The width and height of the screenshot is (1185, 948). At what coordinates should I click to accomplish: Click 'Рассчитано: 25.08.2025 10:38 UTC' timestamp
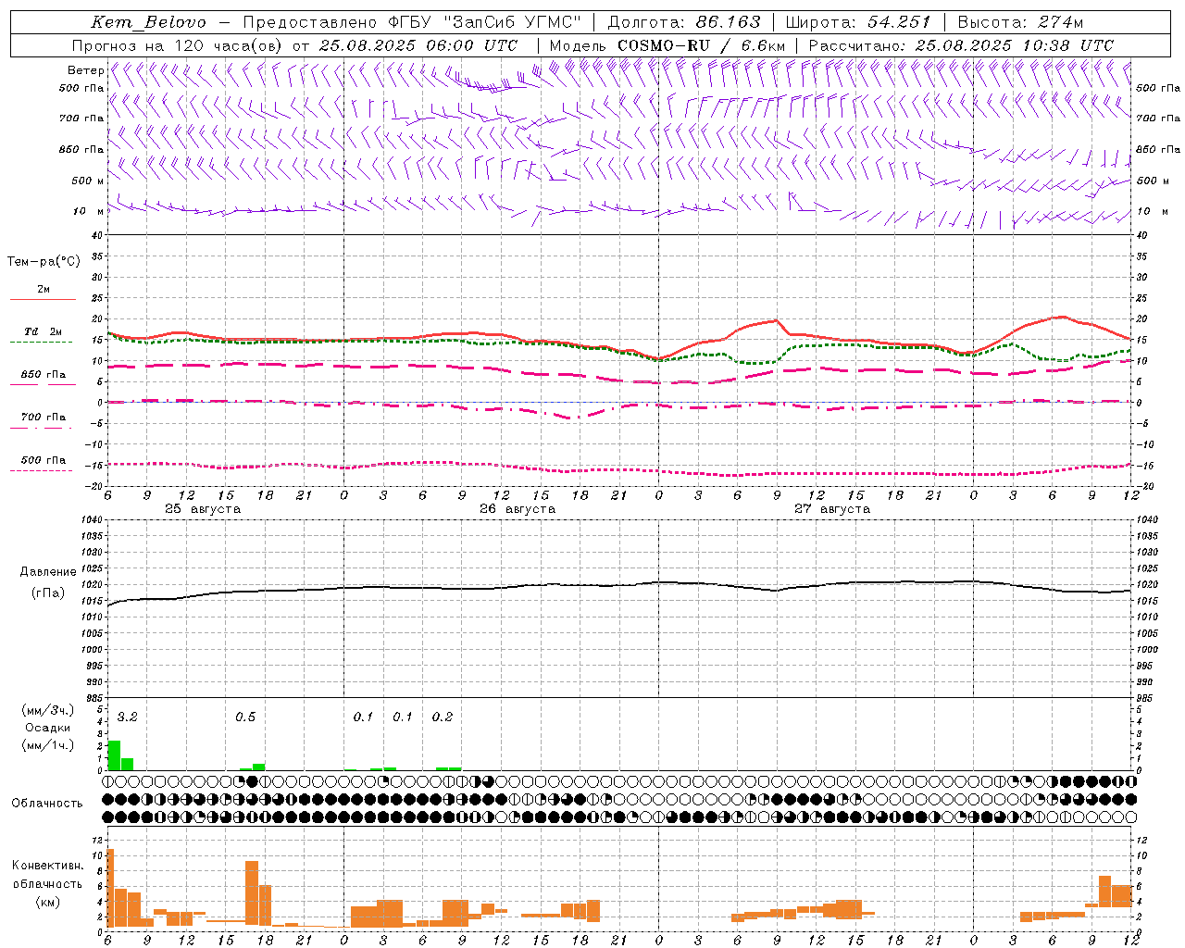961,45
